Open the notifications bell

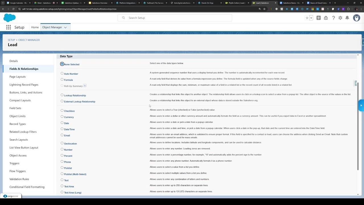click(347, 18)
